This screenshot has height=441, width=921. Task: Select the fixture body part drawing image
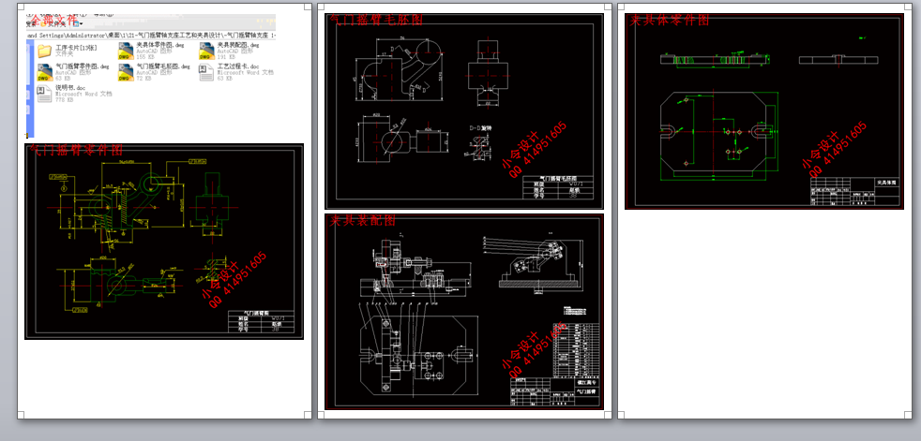pos(764,111)
